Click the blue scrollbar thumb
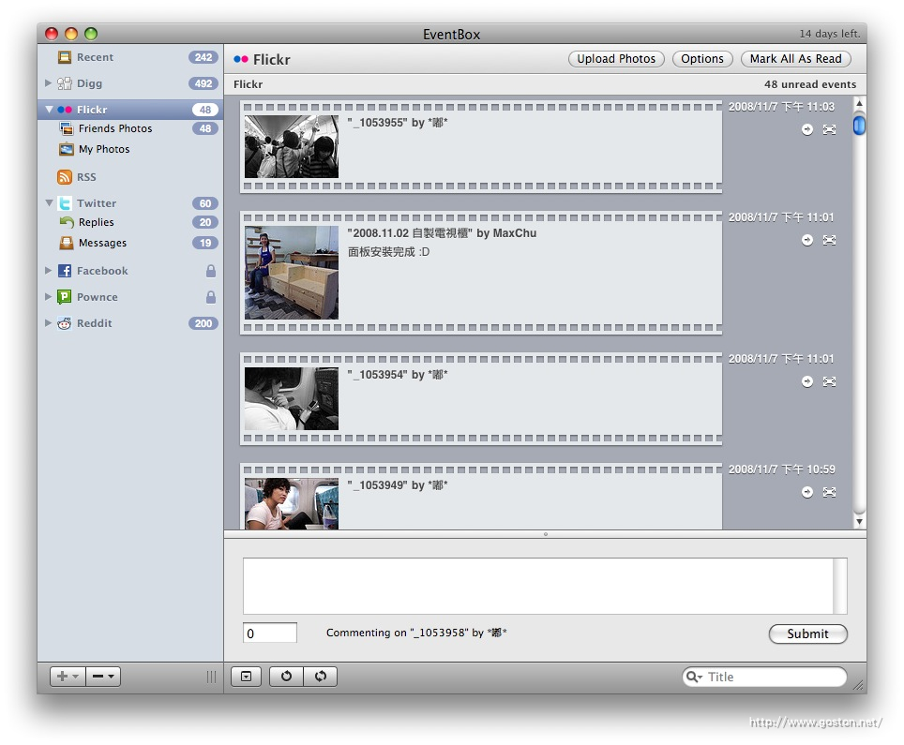The width and height of the screenshot is (904, 745). (859, 125)
